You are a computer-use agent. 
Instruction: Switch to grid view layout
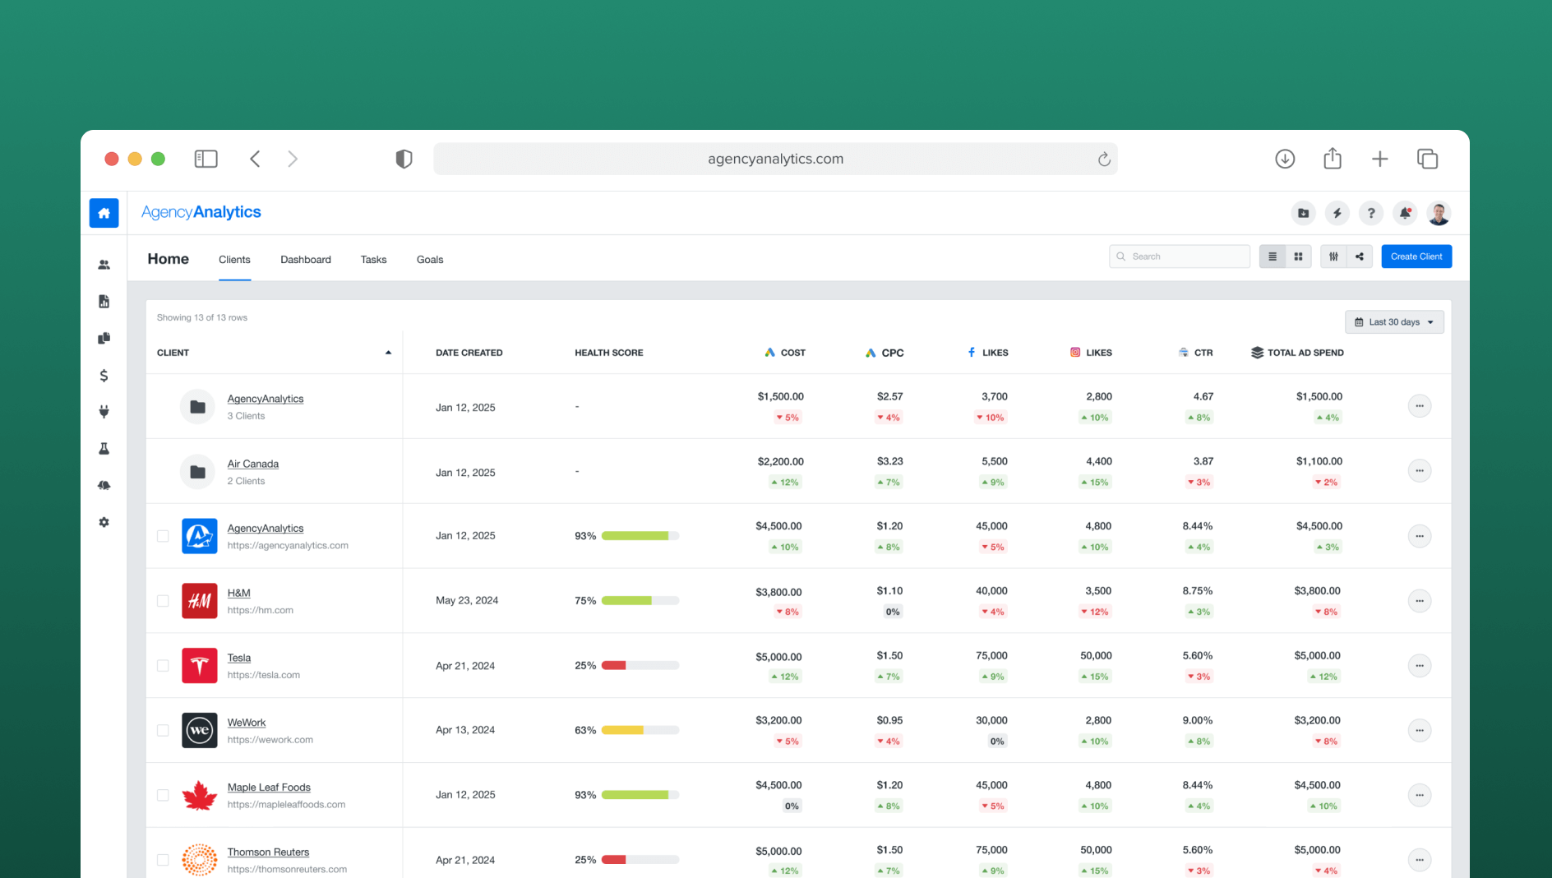pyautogui.click(x=1299, y=256)
